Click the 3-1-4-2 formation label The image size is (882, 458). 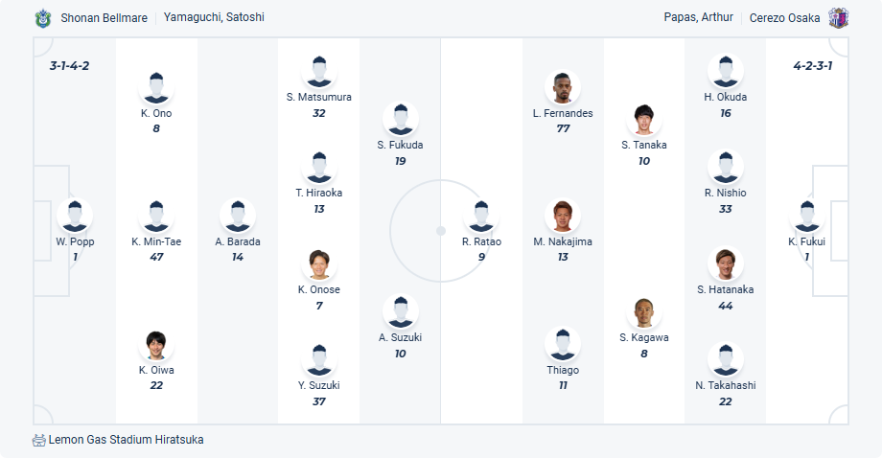[x=69, y=66]
